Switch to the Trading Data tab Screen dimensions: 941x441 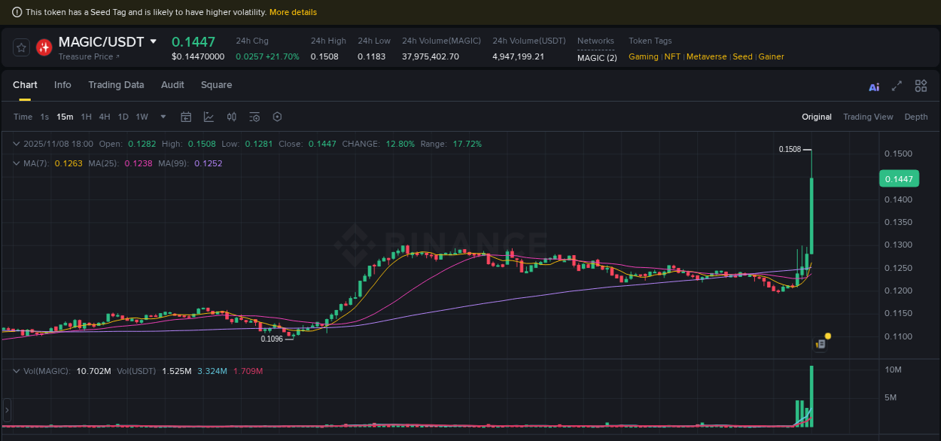tap(116, 85)
